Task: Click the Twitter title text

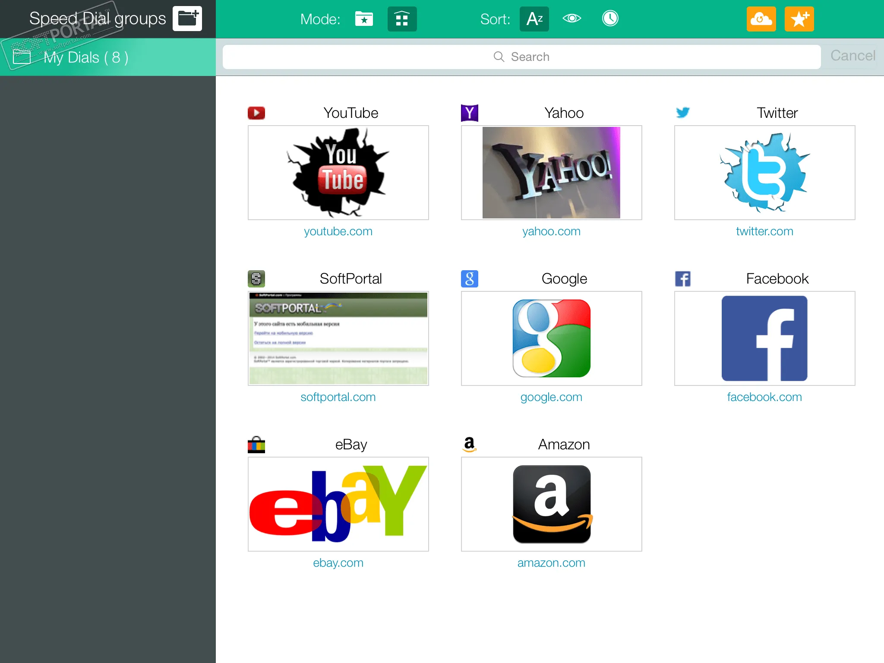Action: (x=777, y=113)
